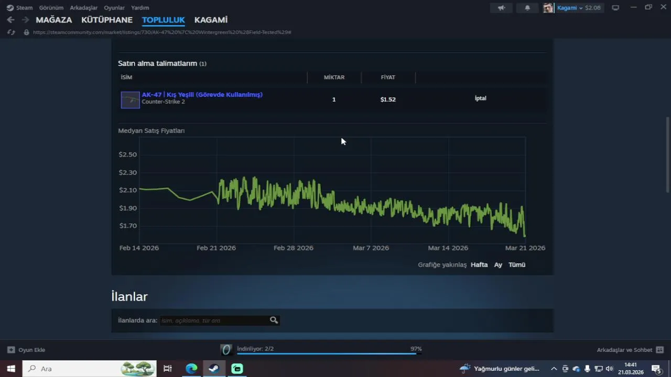Open the announcements megaphone icon

point(502,8)
